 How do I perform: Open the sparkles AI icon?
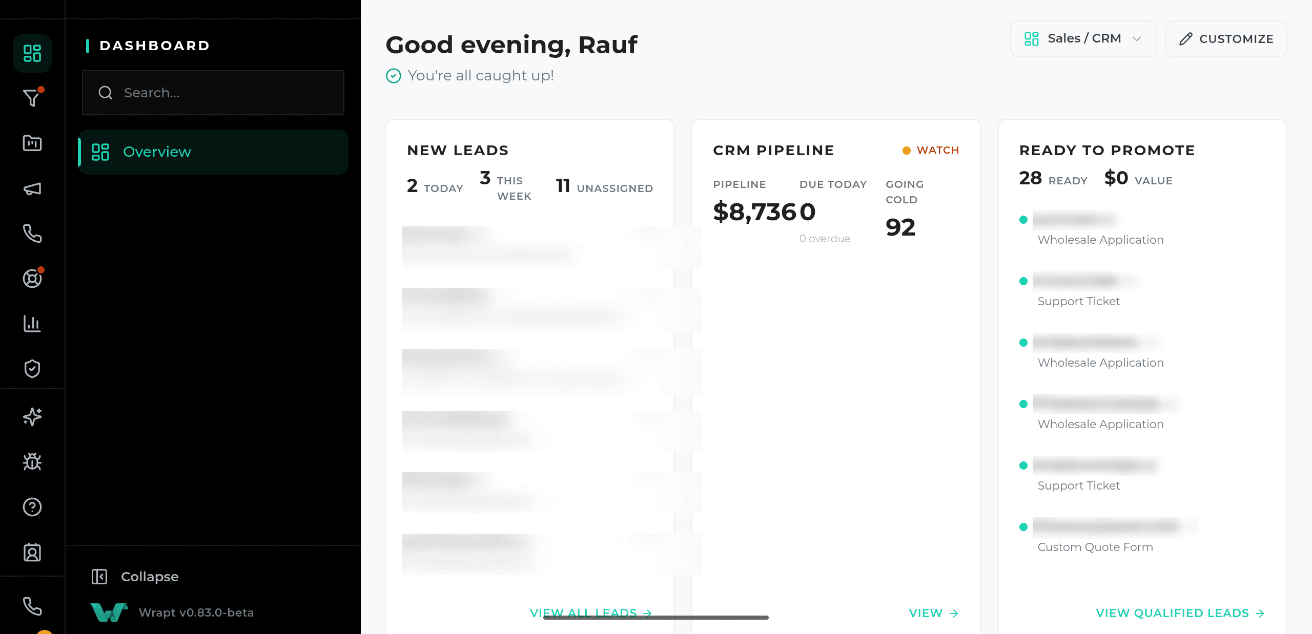tap(32, 416)
